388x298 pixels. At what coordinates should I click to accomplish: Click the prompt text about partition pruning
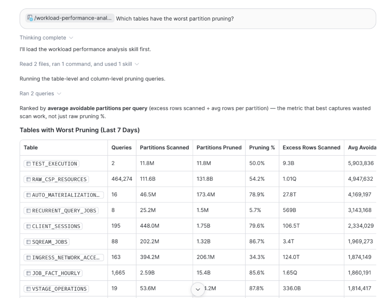pyautogui.click(x=175, y=19)
